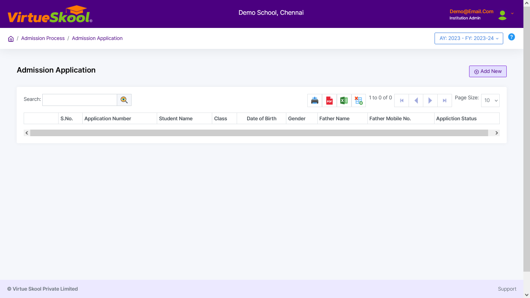Open the Page Size dropdown
This screenshot has height=298, width=530.
click(x=490, y=100)
